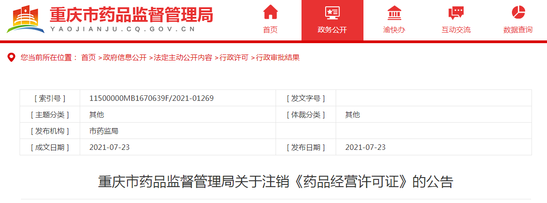This screenshot has height=203, width=547.
Task: Click the 行政许可 breadcrumb link
Action: pos(234,58)
